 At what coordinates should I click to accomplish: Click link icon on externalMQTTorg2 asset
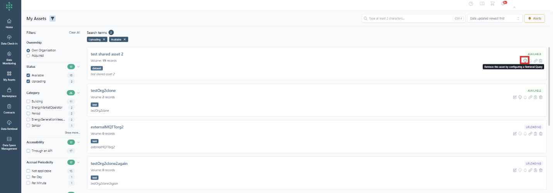tap(530, 134)
